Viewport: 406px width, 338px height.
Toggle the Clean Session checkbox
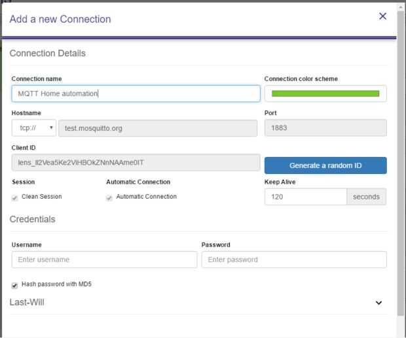[15, 197]
